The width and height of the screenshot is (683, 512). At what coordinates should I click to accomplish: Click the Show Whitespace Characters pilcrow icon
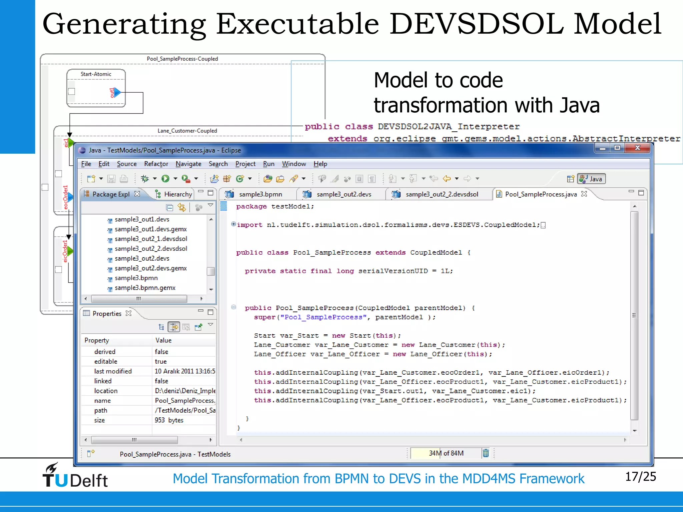point(372,179)
